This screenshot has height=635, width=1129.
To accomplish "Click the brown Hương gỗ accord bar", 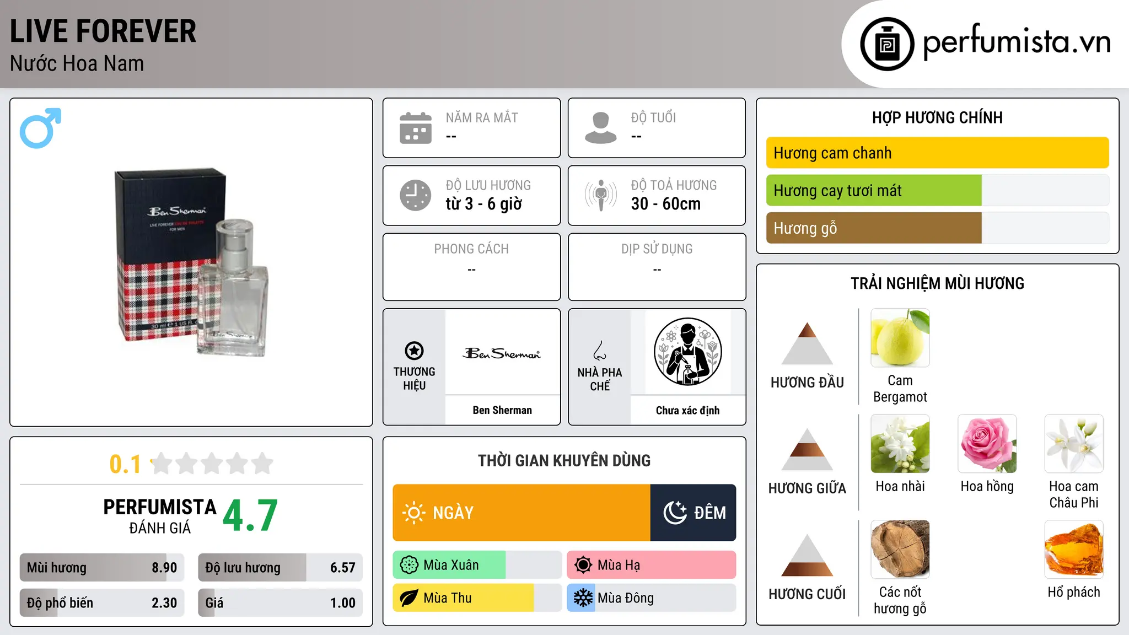I will (x=937, y=228).
